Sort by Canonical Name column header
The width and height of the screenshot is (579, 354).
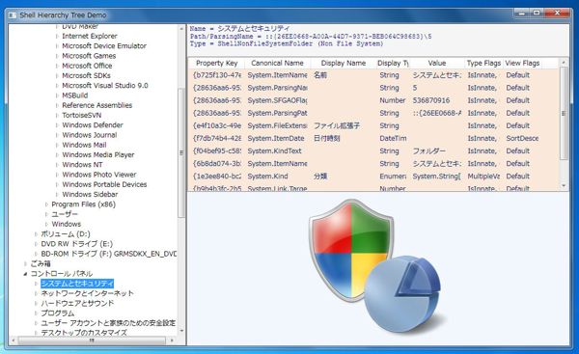click(x=277, y=63)
